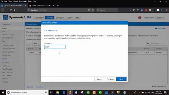169x95 pixels.
Task: Focus the External ID input field
Action: (55, 47)
